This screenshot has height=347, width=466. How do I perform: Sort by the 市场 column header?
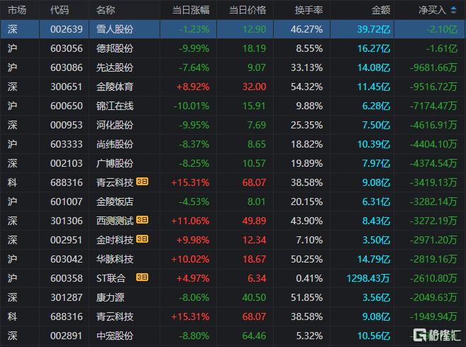coord(17,11)
